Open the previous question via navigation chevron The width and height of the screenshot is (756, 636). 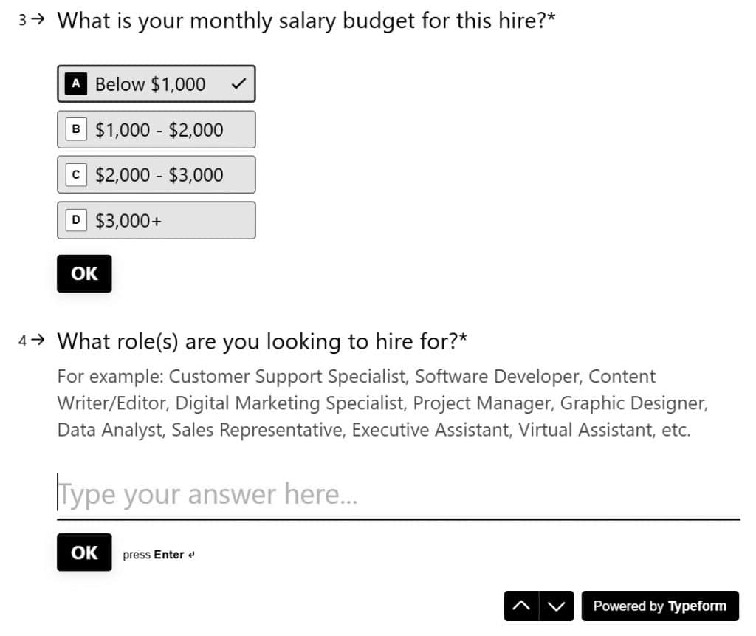tap(523, 606)
